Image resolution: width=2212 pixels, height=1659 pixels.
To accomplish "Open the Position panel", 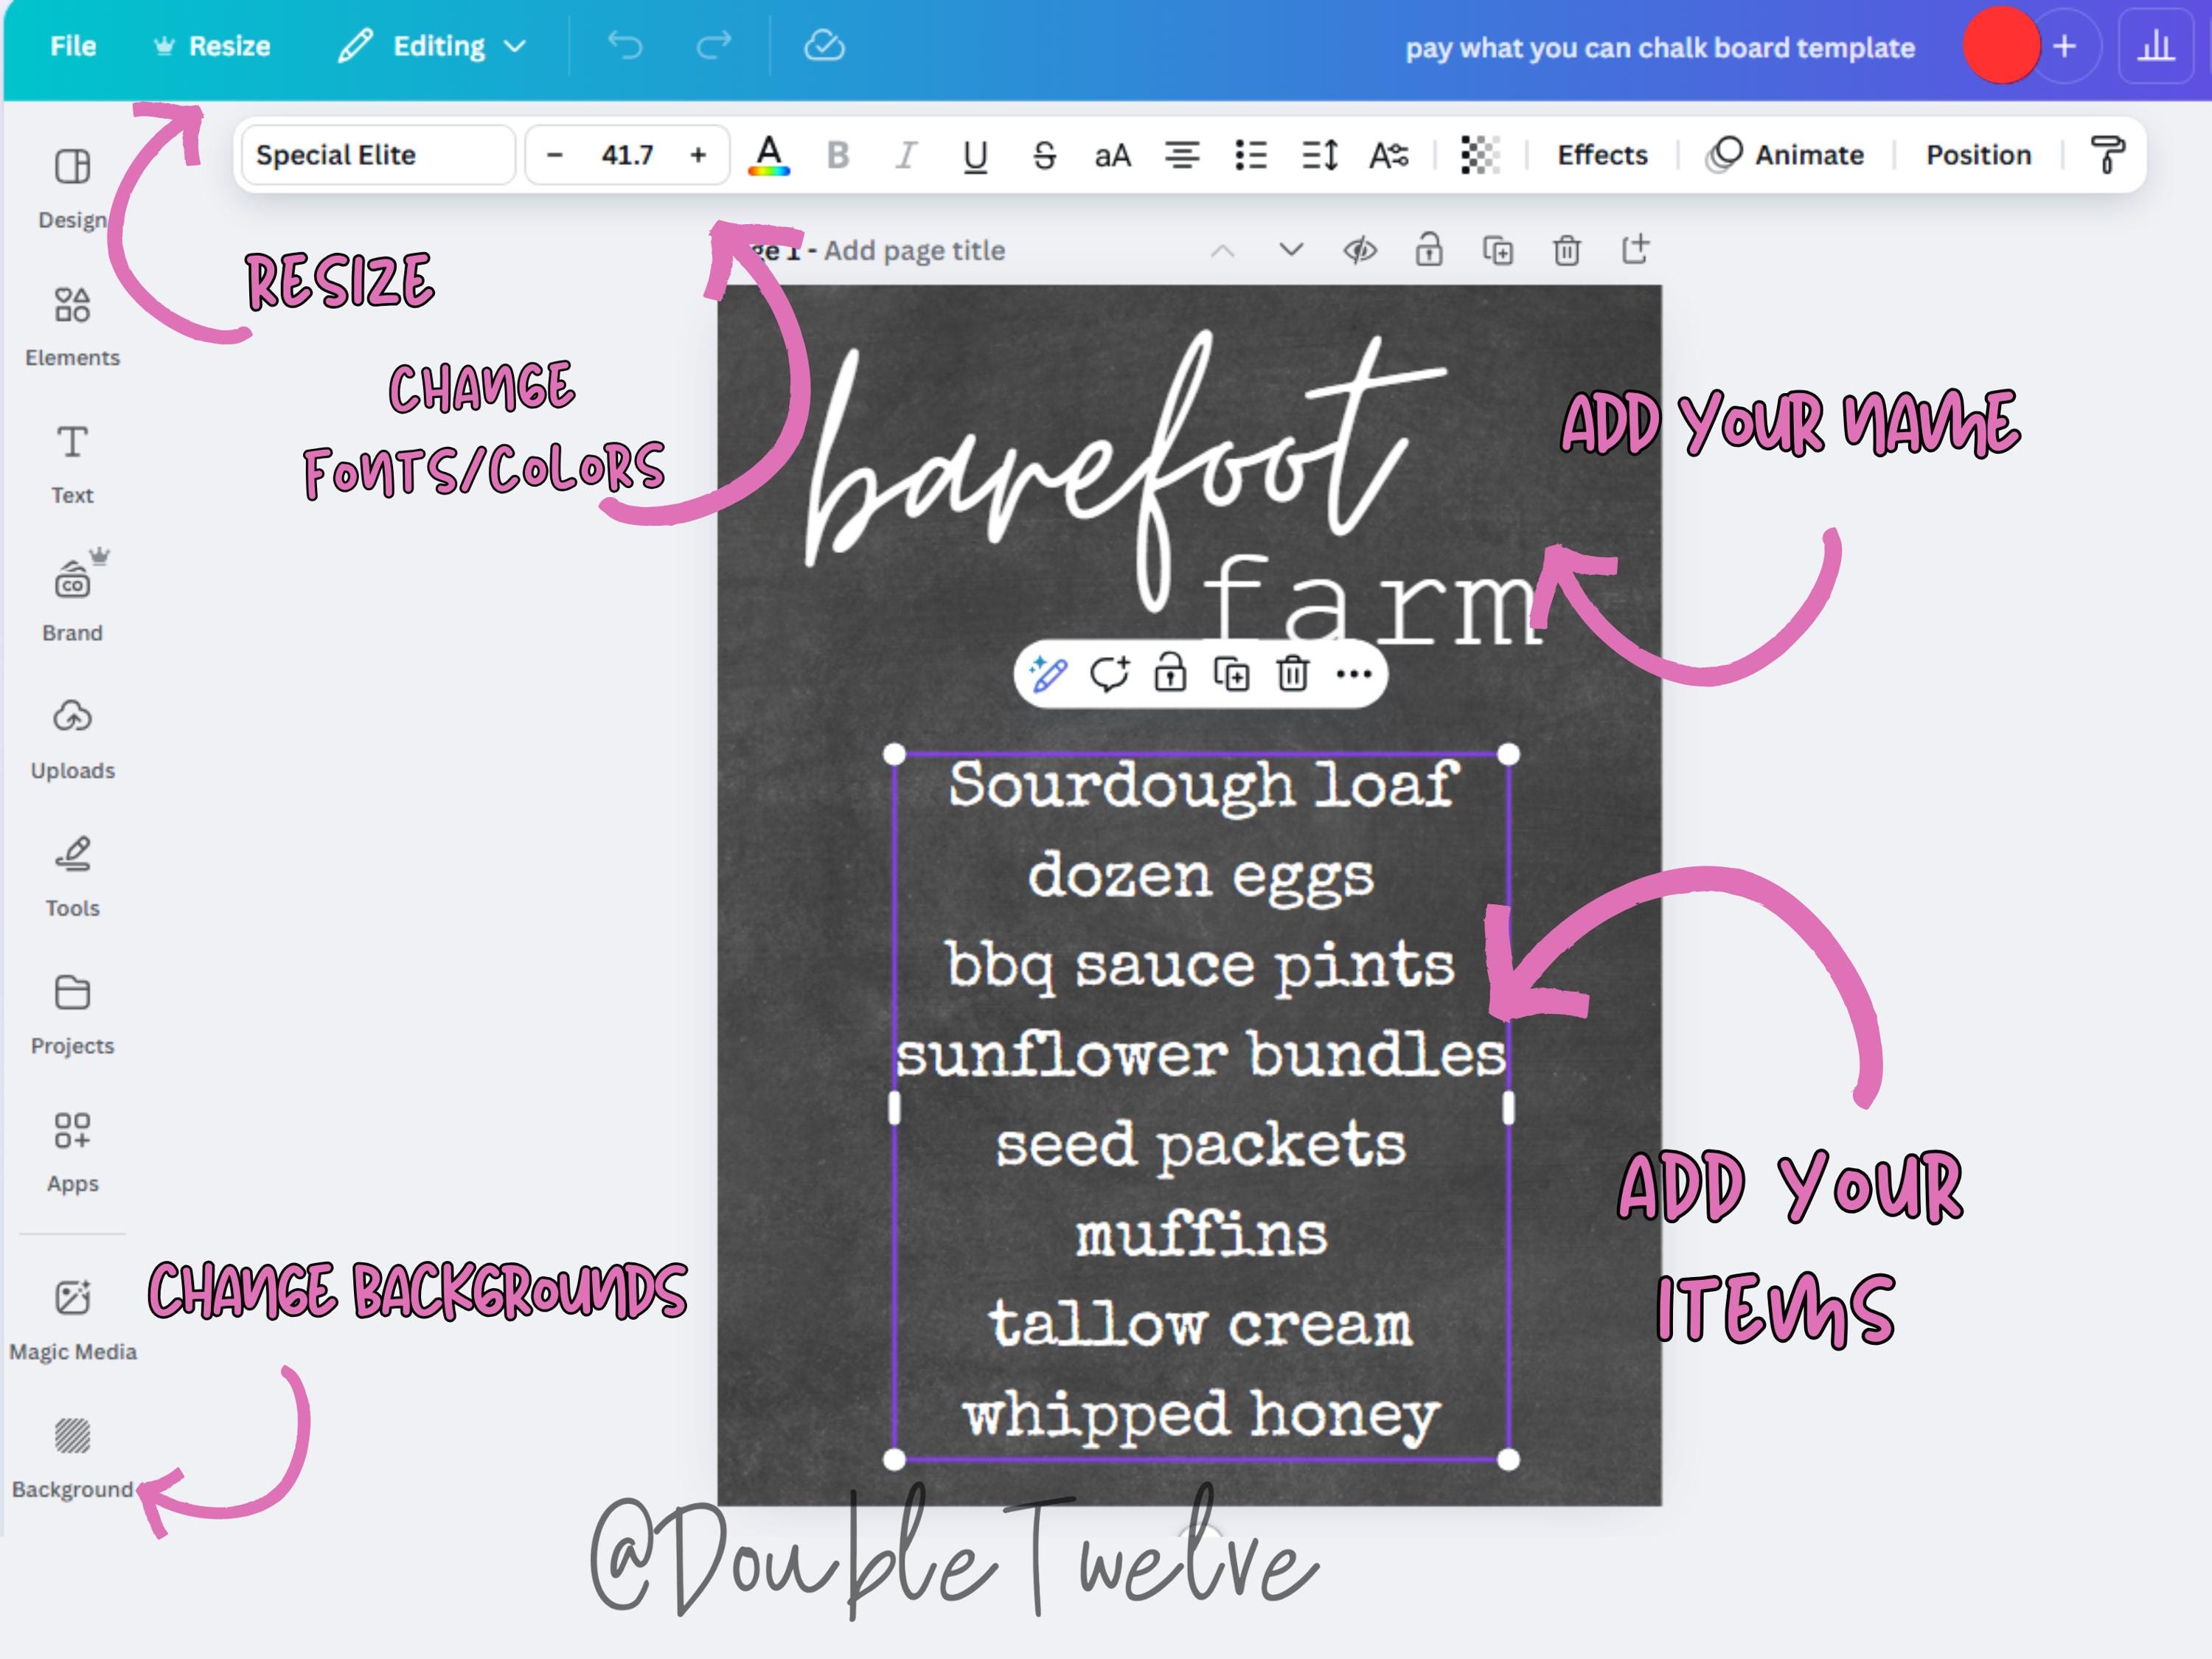I will tap(1978, 155).
